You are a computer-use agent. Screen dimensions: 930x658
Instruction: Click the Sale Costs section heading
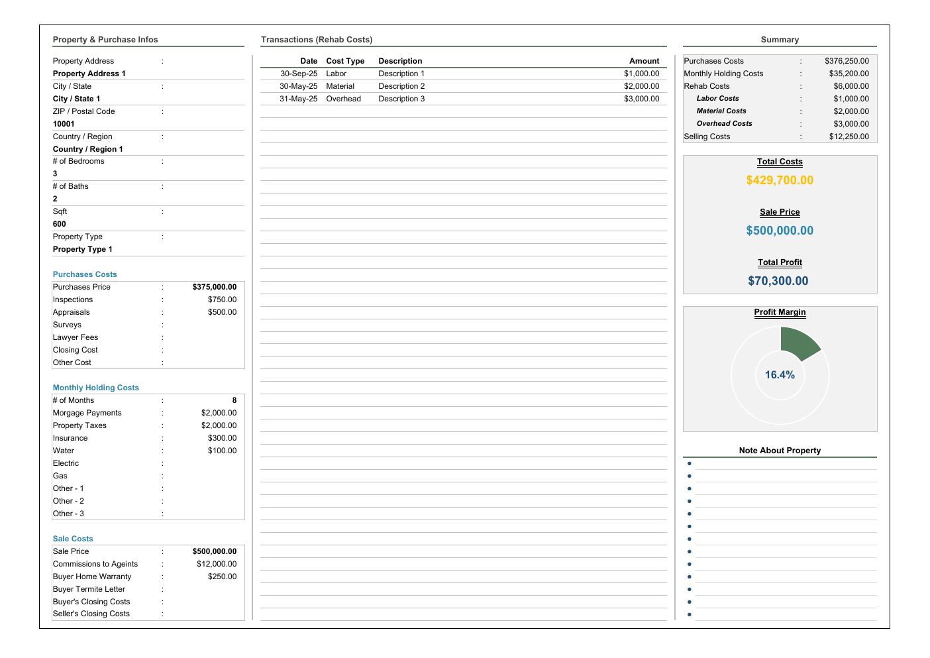click(x=73, y=539)
